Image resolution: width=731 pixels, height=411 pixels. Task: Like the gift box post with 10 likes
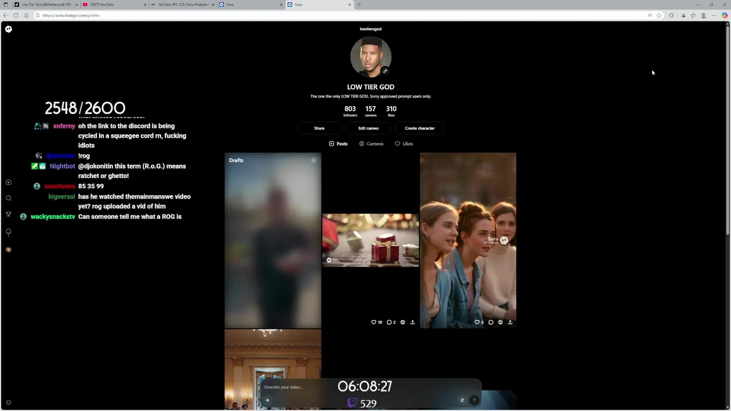tap(374, 322)
